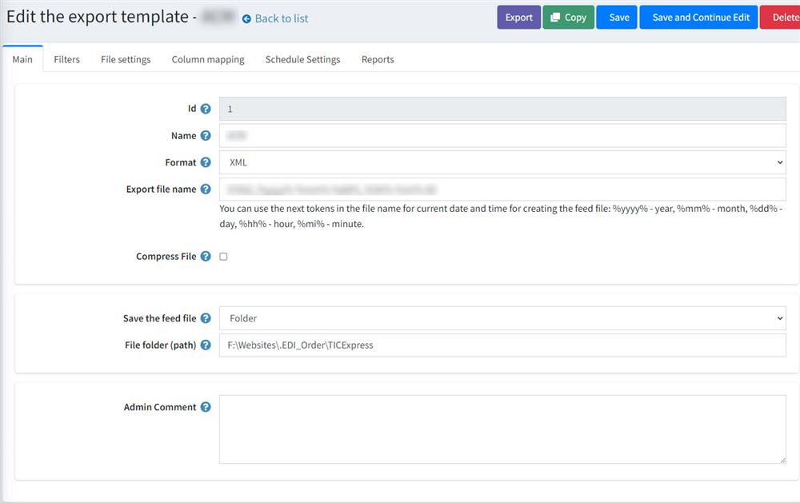Click the red Delete button
The width and height of the screenshot is (800, 503).
click(x=780, y=18)
